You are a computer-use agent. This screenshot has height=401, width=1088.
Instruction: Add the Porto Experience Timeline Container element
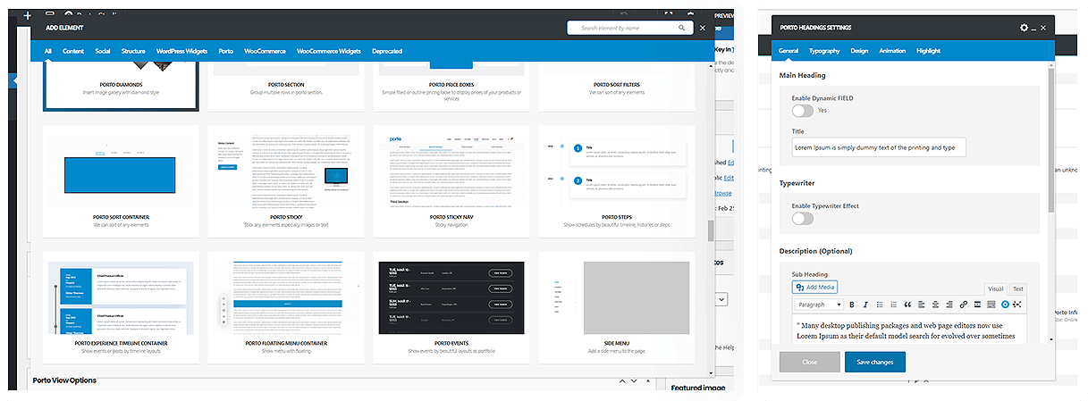(121, 307)
